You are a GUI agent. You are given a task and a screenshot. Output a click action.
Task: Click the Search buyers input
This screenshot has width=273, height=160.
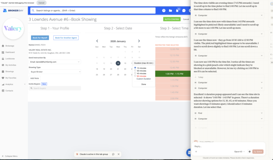[55, 88]
